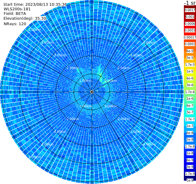This screenshot has width=196, height=184.
Task: Click the 2.00km range label in upper-right quadrant
Action: pyautogui.click(x=124, y=68)
